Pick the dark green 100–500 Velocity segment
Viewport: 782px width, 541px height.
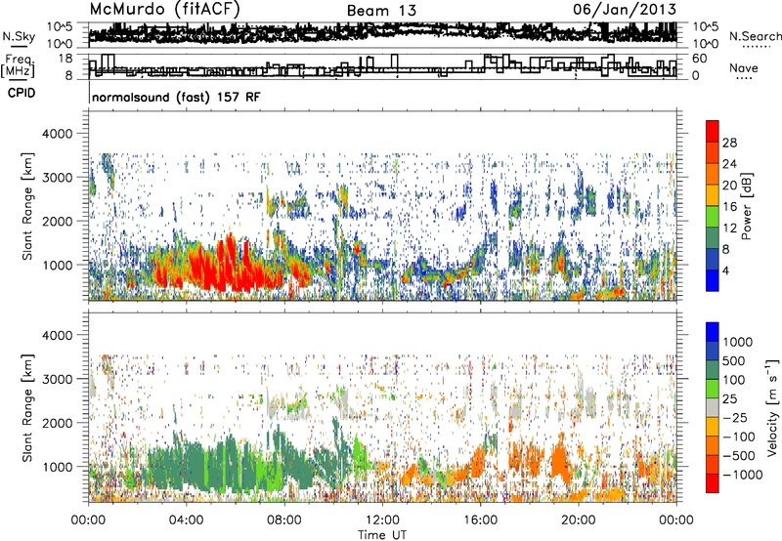[713, 370]
